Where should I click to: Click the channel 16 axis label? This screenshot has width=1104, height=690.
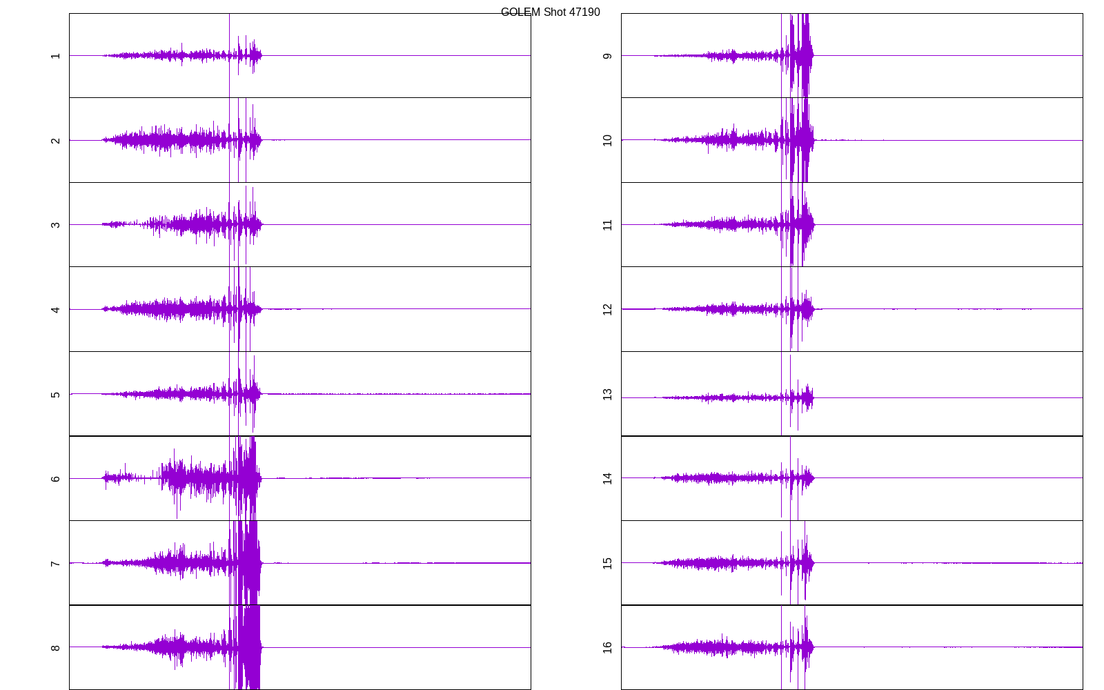[x=607, y=647]
